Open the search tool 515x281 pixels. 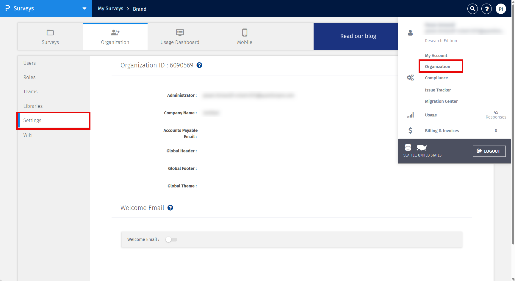pyautogui.click(x=472, y=9)
